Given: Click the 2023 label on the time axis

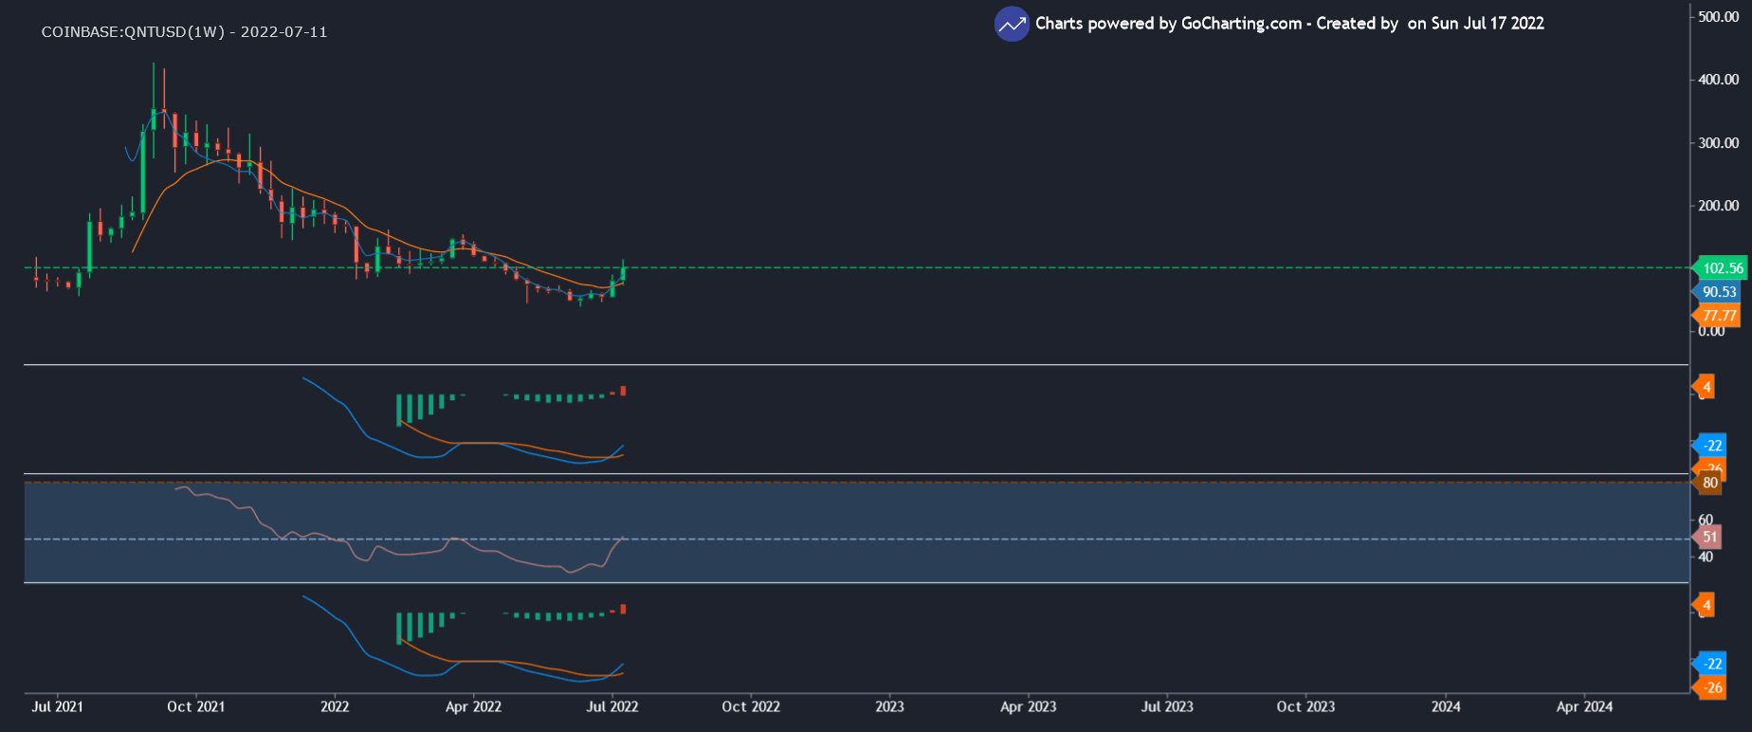Looking at the screenshot, I should 889,706.
